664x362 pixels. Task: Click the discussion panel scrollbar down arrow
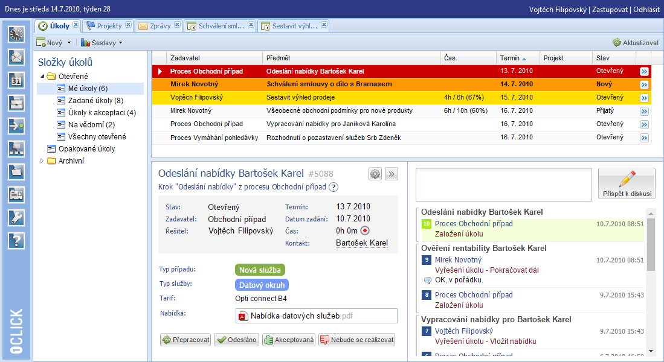coord(651,352)
